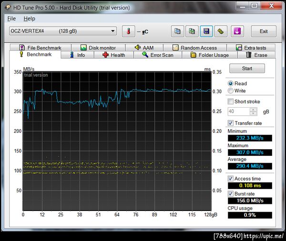Expand the OCZ-VERTEX4 drive dropdown
Viewport: 286px width, 241px height.
(113, 31)
